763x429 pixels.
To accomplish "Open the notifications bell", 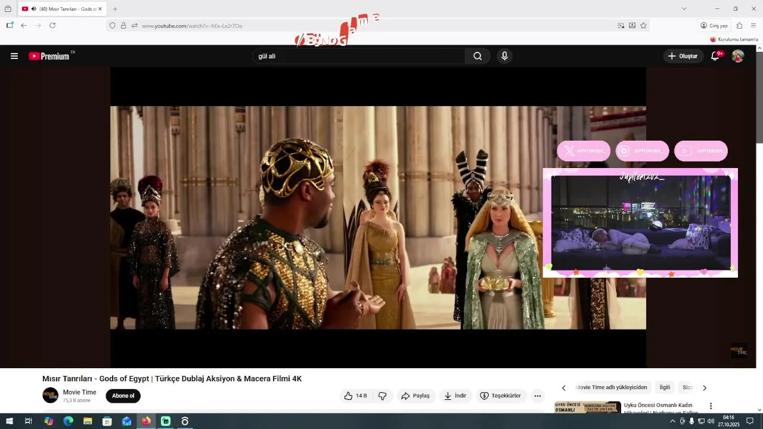I will (x=715, y=56).
